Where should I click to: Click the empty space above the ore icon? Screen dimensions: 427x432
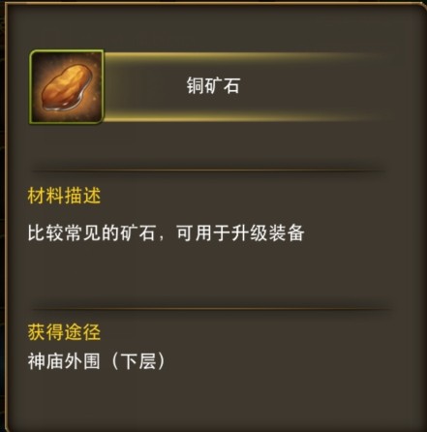[x=67, y=29]
